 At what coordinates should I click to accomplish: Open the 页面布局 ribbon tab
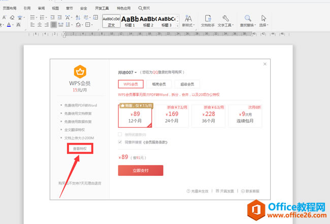10,8
